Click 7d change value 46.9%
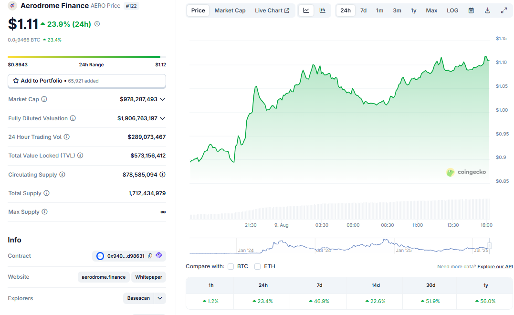This screenshot has height=315, width=514. [319, 301]
